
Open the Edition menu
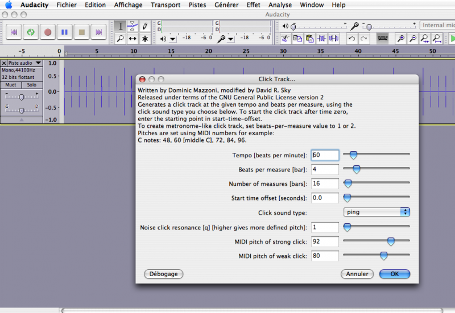95,5
